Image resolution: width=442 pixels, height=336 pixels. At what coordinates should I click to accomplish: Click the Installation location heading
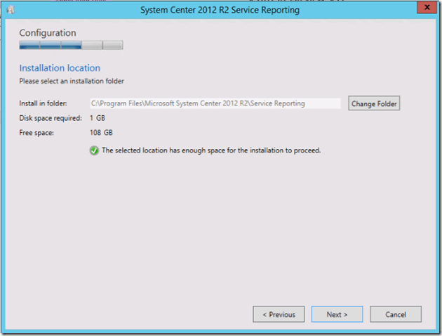tap(60, 68)
